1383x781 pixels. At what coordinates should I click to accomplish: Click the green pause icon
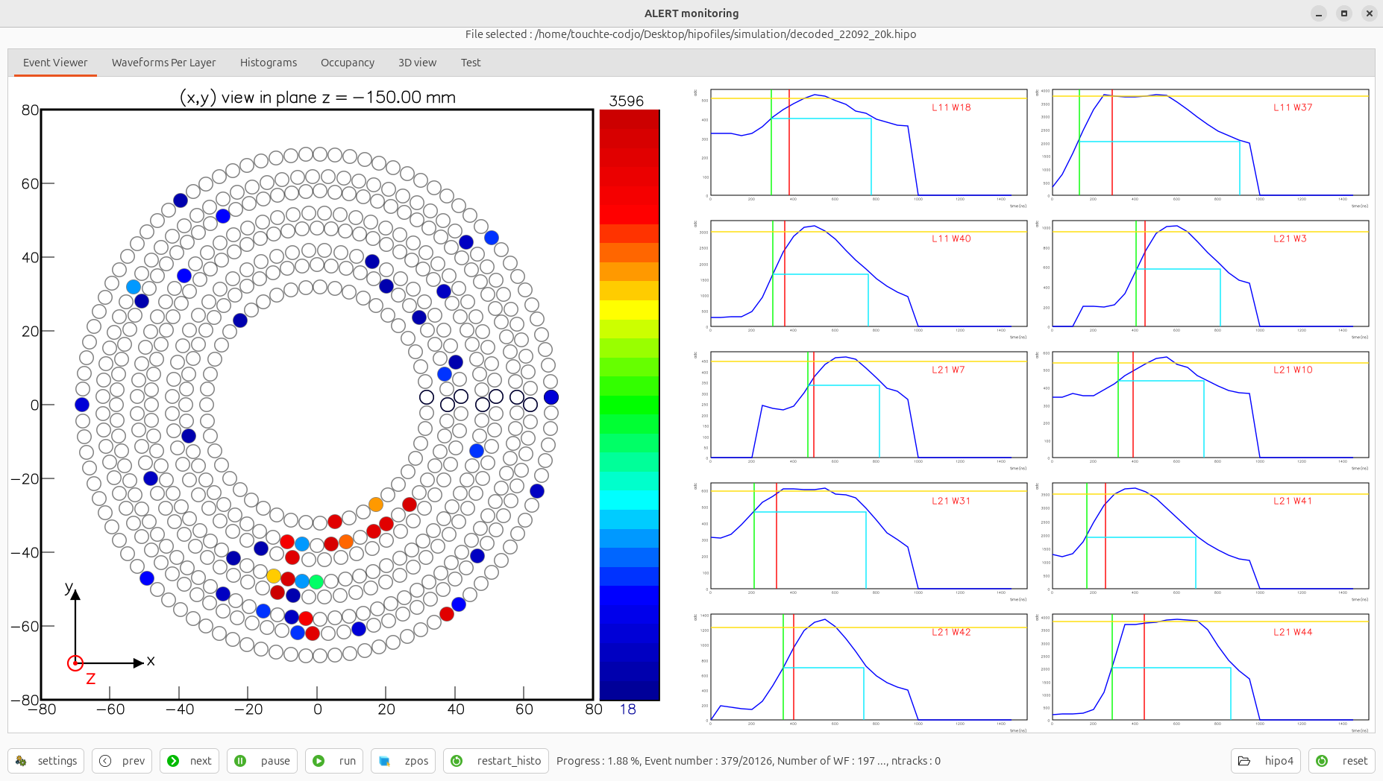[240, 761]
